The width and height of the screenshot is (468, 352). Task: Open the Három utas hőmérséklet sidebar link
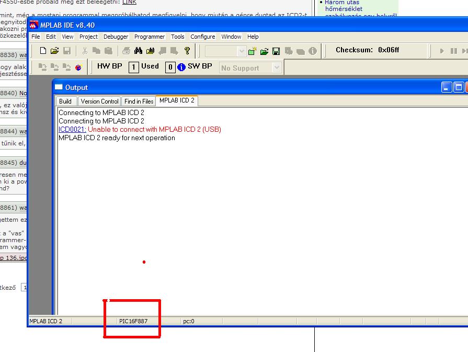click(343, 5)
